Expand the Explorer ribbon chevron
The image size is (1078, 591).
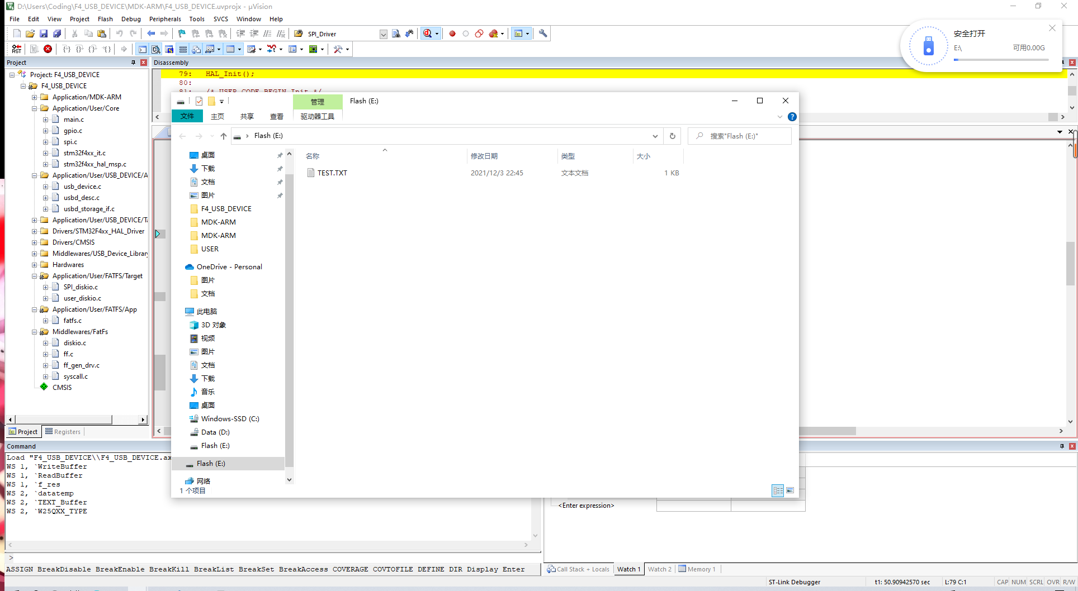point(780,117)
